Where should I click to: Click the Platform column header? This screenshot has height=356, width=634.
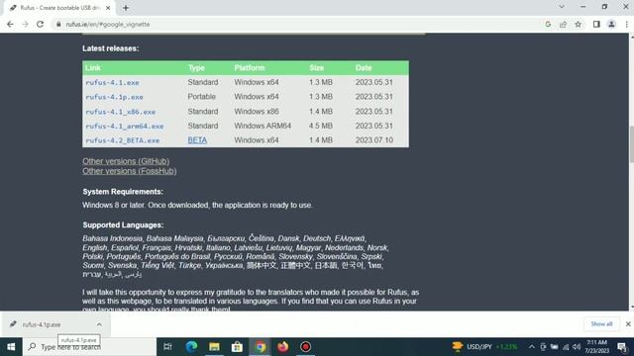[250, 68]
